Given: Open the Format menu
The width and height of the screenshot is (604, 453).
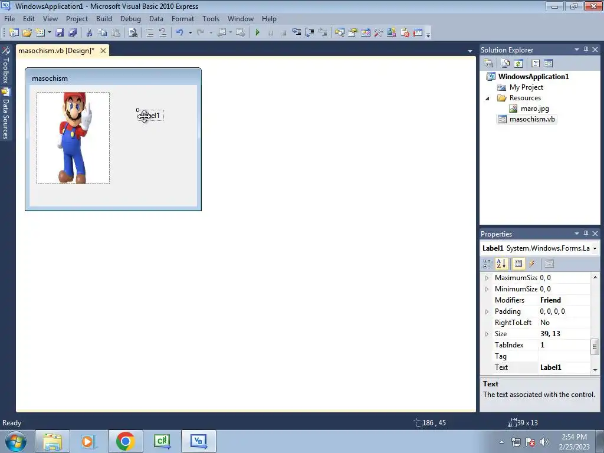Looking at the screenshot, I should [183, 18].
